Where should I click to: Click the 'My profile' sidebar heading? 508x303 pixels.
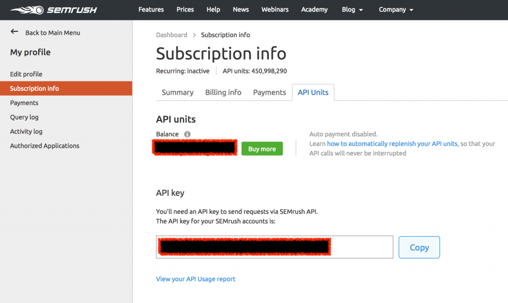[x=30, y=52]
